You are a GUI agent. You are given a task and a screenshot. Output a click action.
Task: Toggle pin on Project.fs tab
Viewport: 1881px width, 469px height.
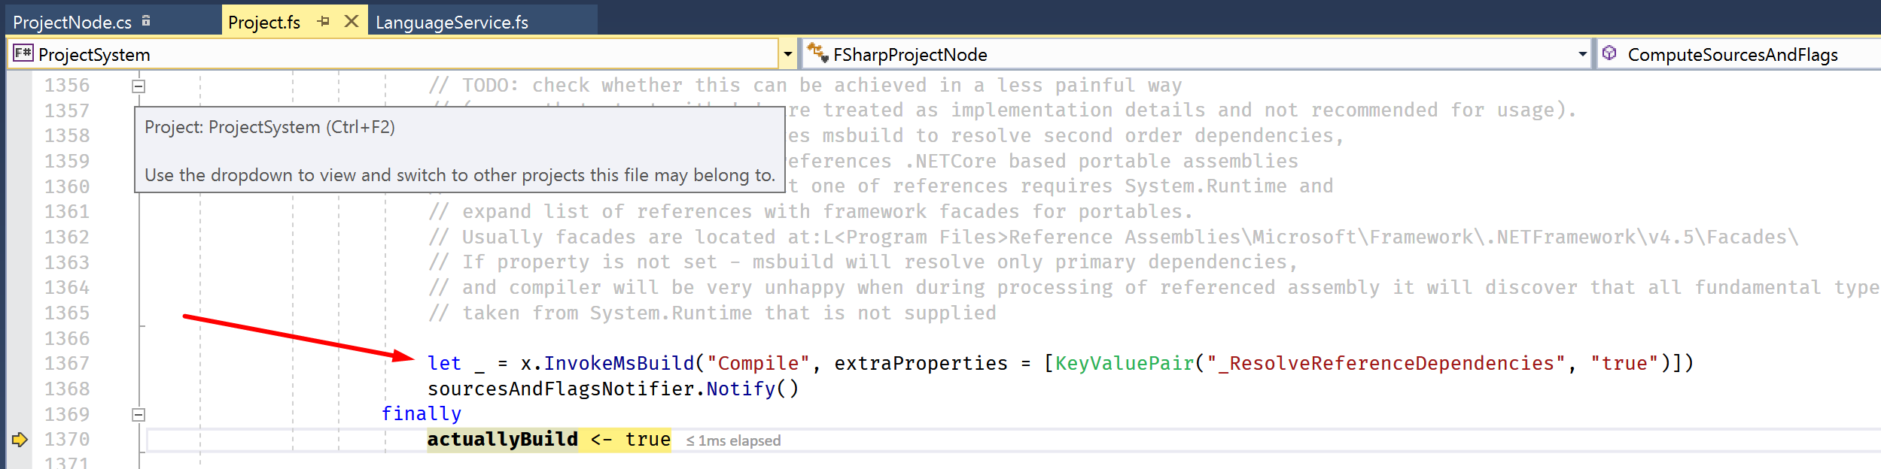point(324,22)
